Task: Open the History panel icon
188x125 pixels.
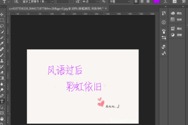Action: (164, 13)
